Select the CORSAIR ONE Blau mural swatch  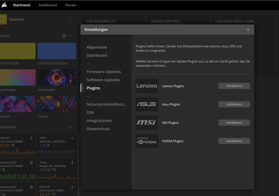(57, 51)
